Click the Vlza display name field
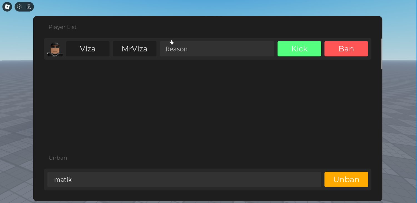 88,49
